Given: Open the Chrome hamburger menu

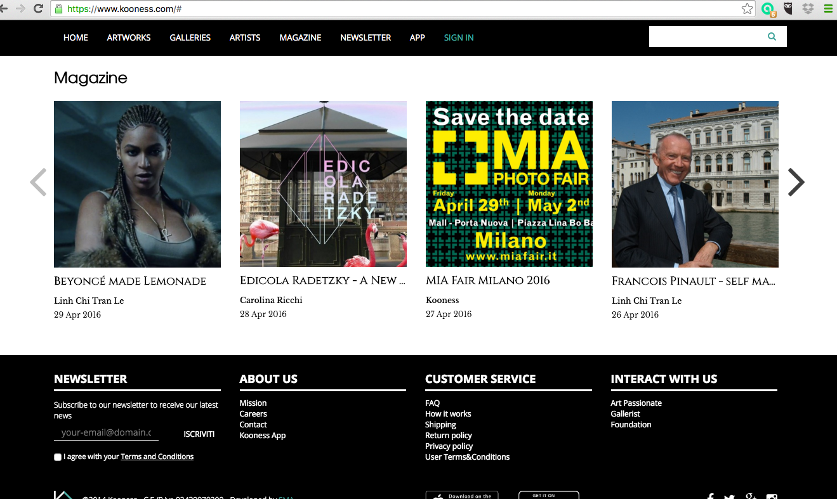Looking at the screenshot, I should pyautogui.click(x=827, y=9).
